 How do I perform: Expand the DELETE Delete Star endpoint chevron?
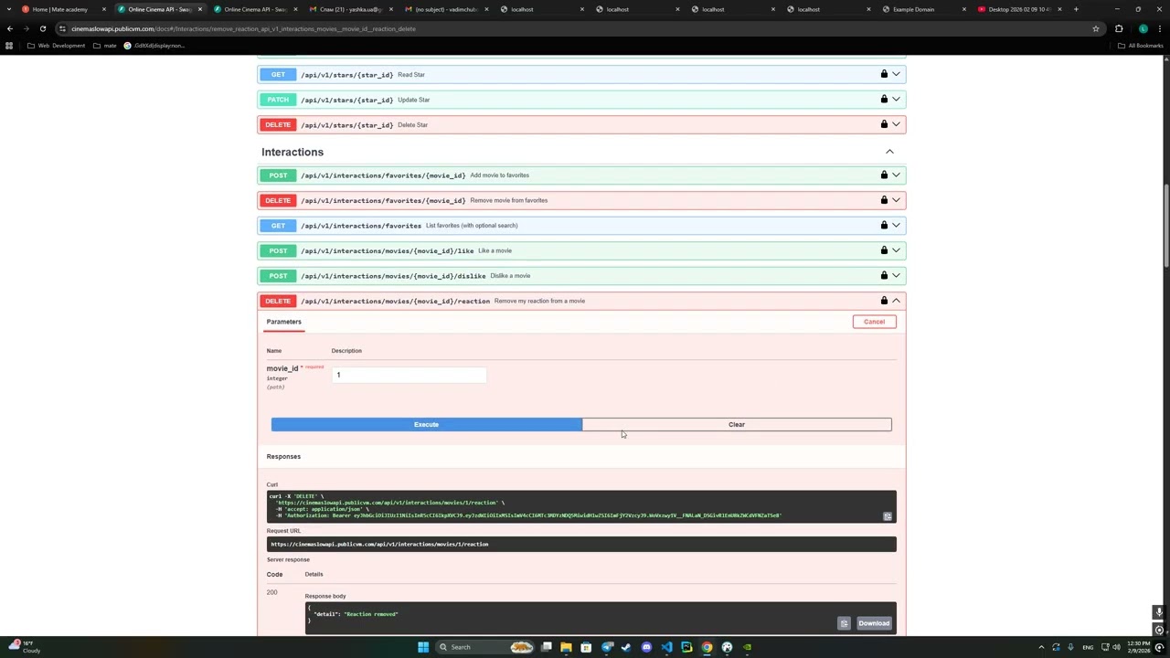(897, 124)
